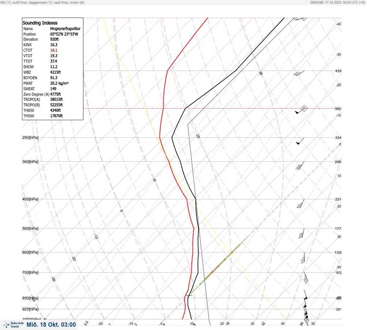Click the wind barb at 700 hPa level
Image resolution: width=367 pixels, height=330 pixels.
coord(306,278)
